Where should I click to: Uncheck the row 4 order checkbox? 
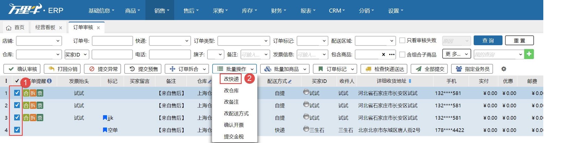(17, 130)
